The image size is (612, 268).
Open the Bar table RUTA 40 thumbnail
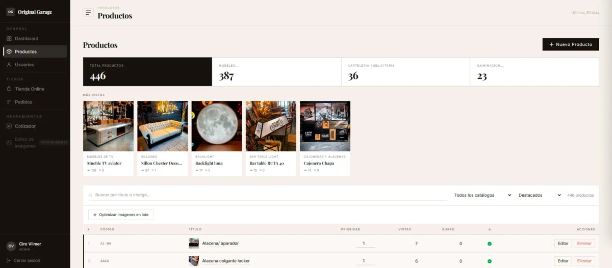tap(271, 126)
